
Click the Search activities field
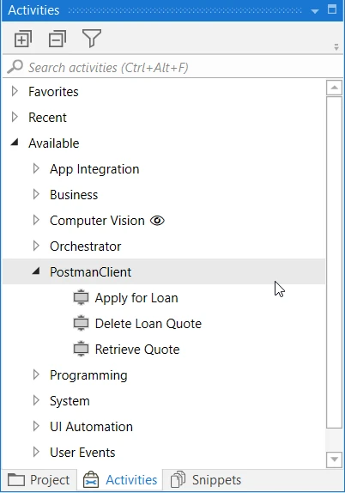[172, 67]
